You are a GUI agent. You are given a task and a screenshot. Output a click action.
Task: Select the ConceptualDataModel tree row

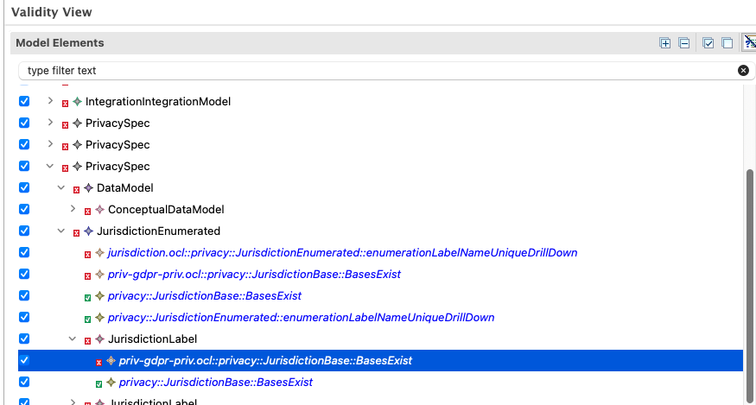(x=167, y=209)
